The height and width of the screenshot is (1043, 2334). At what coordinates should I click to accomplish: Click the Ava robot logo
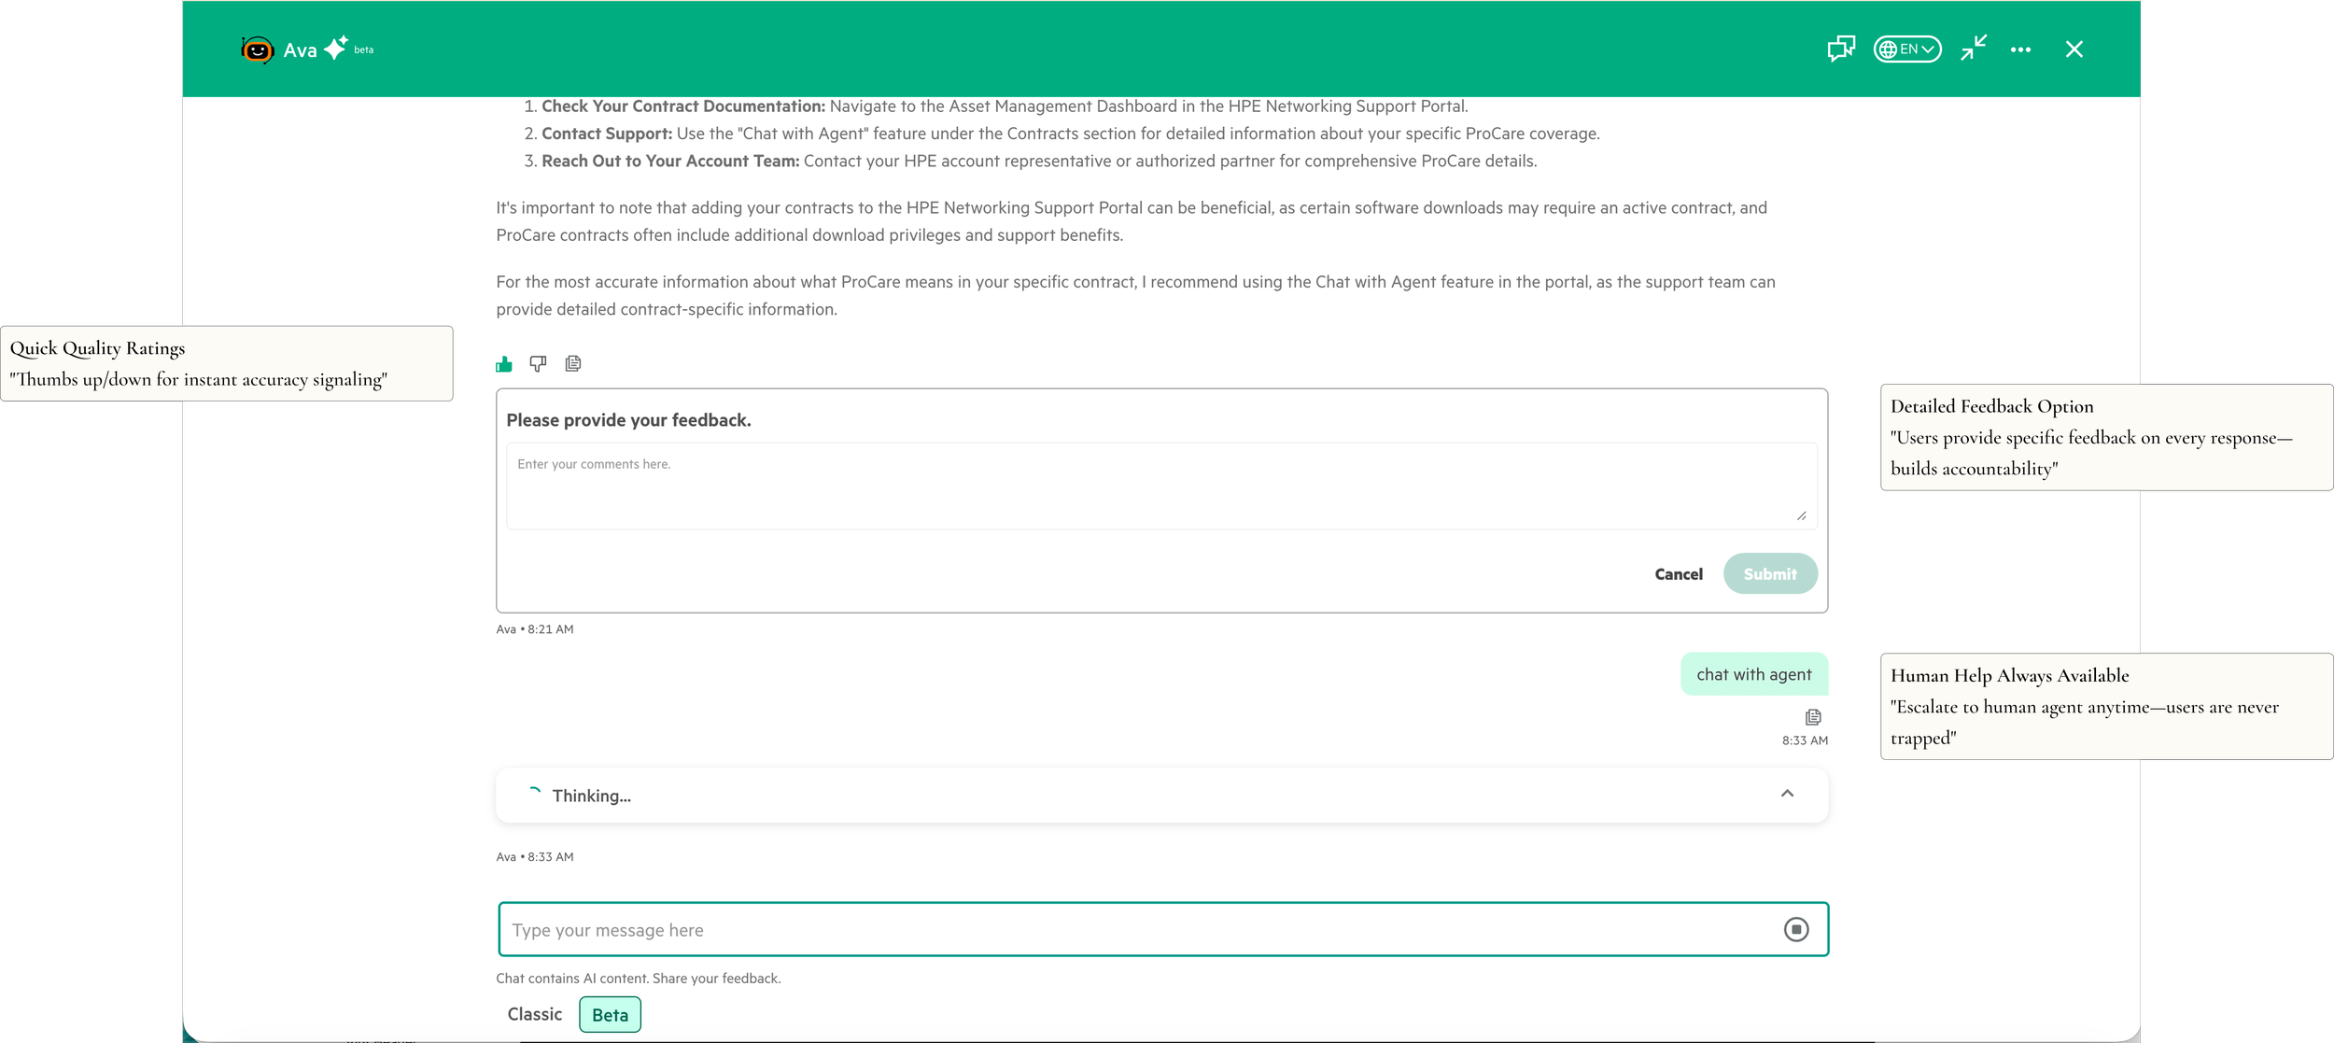click(257, 49)
